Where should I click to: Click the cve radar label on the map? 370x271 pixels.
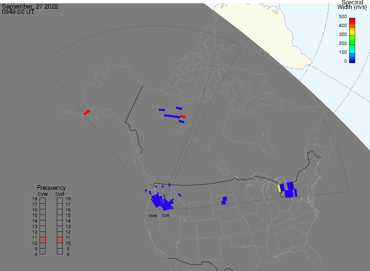coord(166,216)
